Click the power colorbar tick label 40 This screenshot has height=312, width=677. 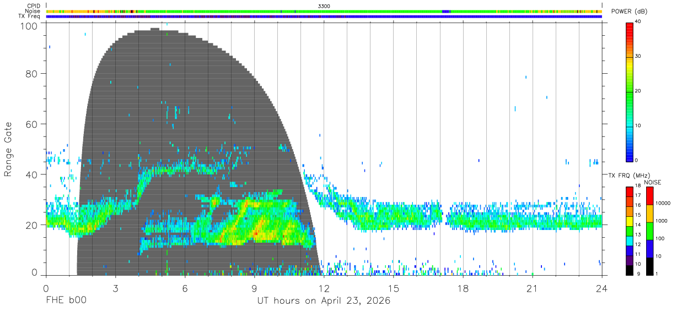coord(638,21)
